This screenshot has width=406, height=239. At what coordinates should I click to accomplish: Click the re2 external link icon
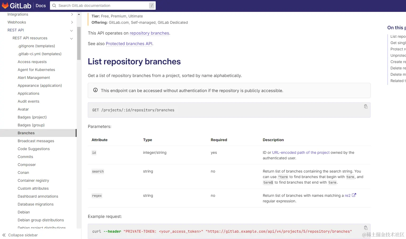(354, 195)
